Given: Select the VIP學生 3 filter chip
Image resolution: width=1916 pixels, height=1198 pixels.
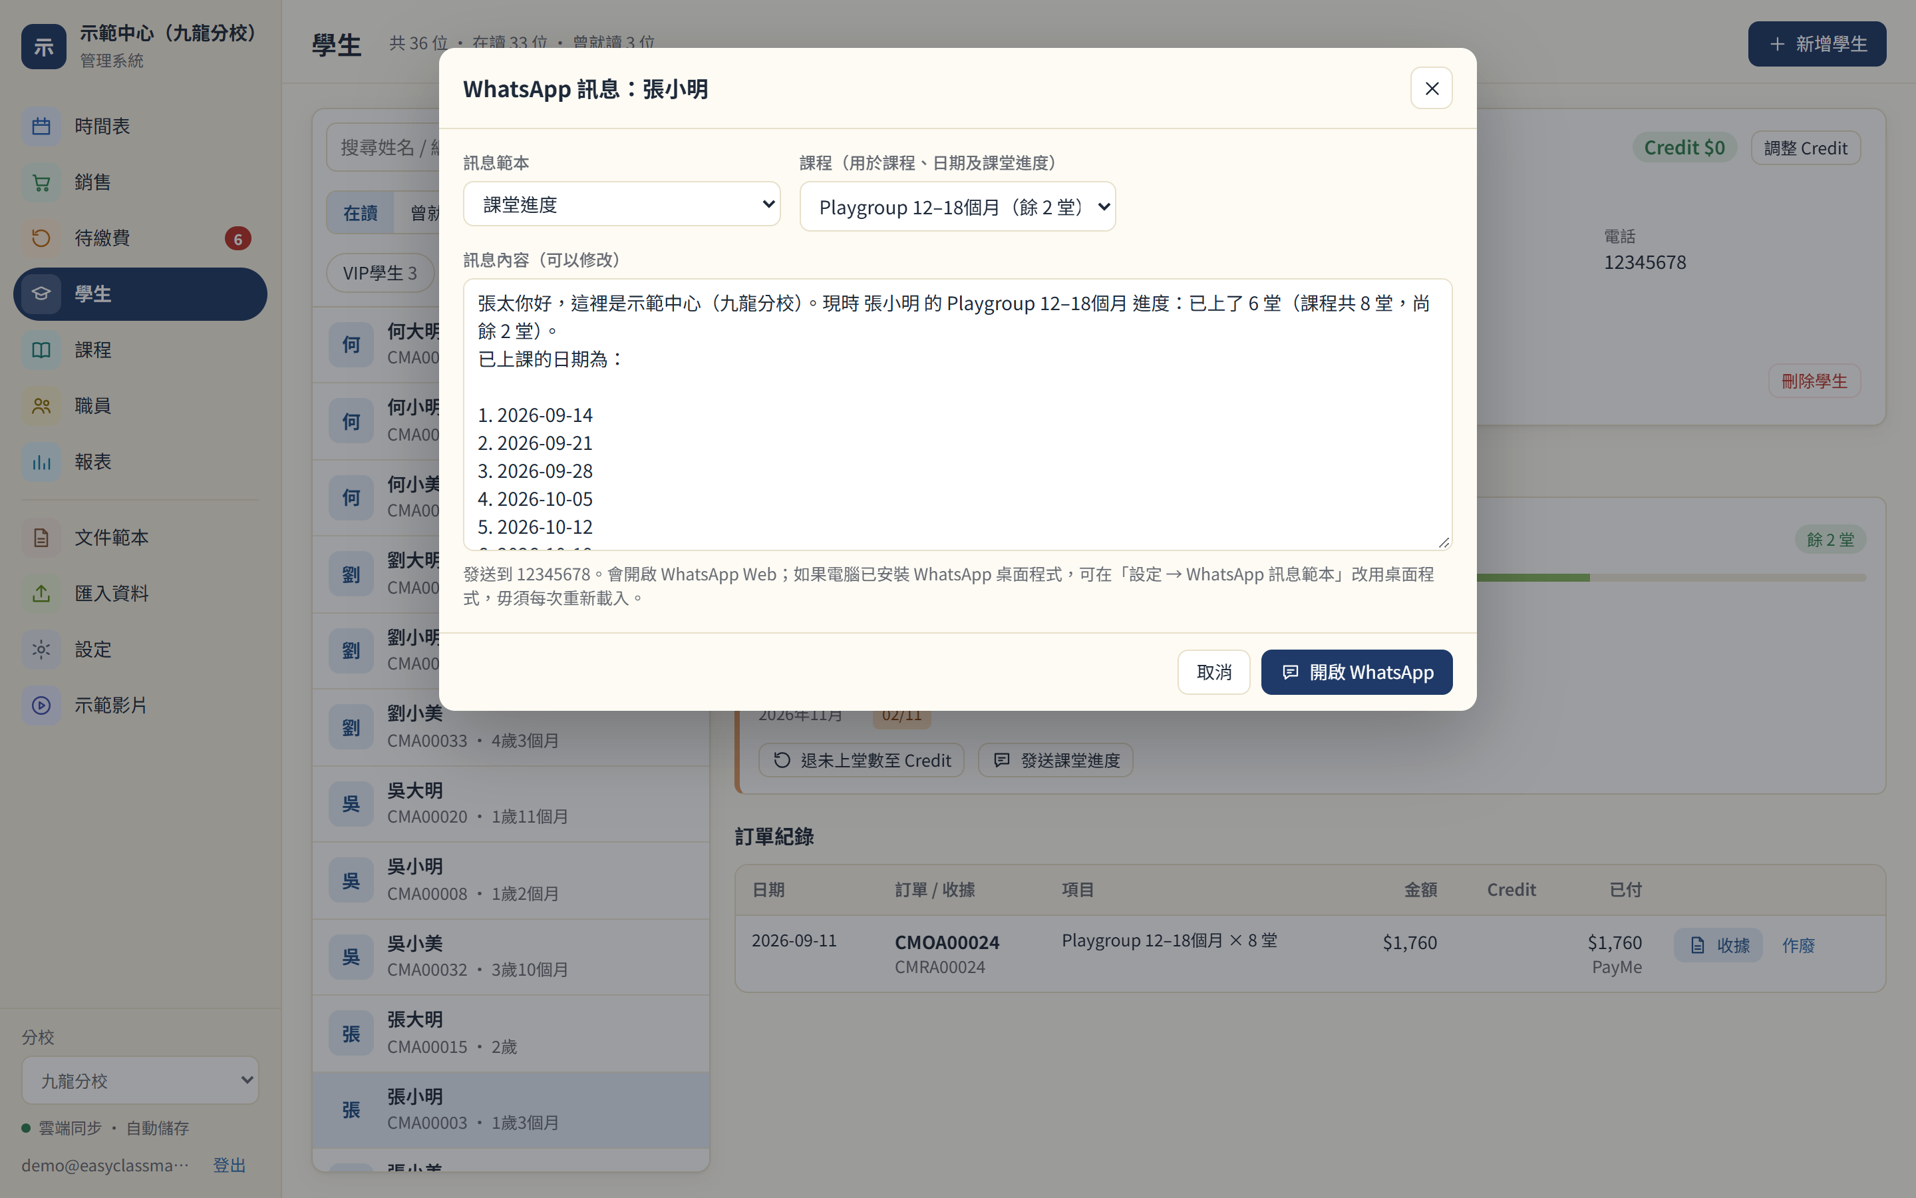Looking at the screenshot, I should pyautogui.click(x=380, y=274).
